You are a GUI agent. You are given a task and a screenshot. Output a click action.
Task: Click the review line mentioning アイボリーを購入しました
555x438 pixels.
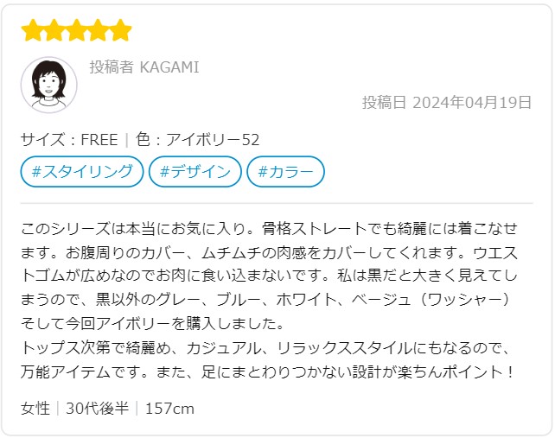pyautogui.click(x=152, y=324)
